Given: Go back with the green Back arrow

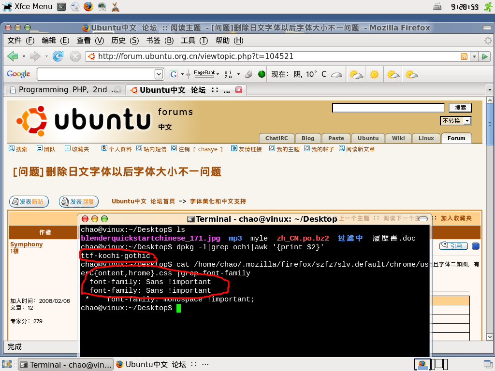Looking at the screenshot, I should click(x=13, y=56).
